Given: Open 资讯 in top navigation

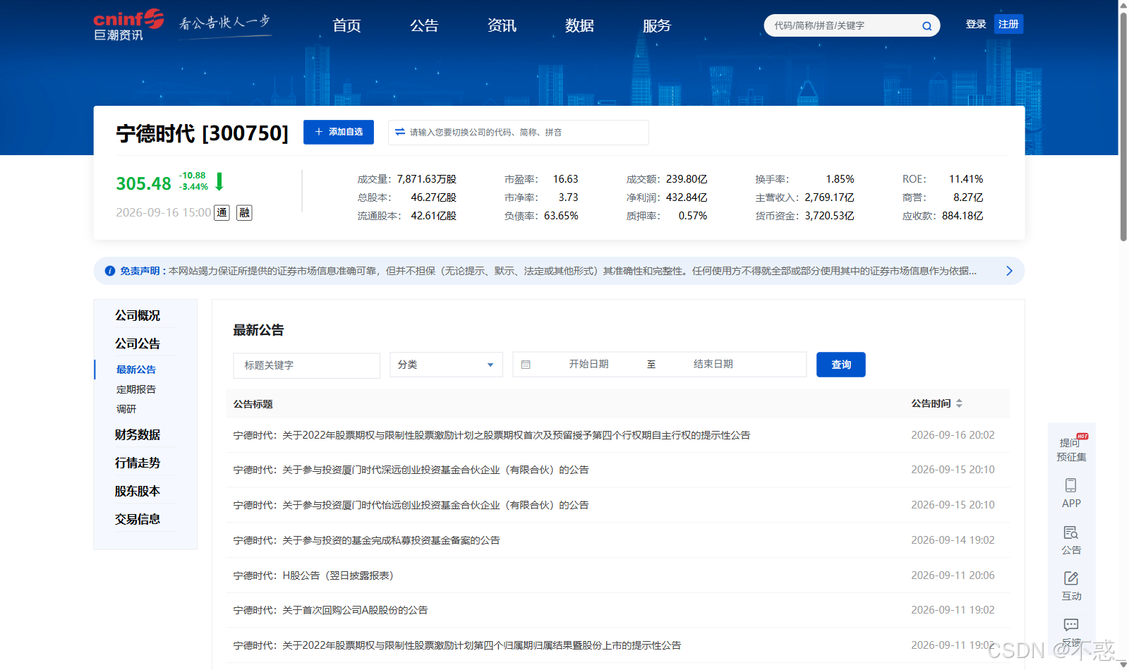Looking at the screenshot, I should tap(502, 25).
